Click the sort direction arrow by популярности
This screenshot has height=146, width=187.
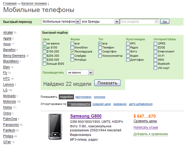[69, 104]
